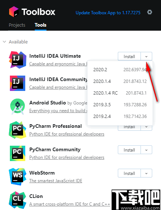Screen dimensions: 161x210
Task: Click the Toolbox logo icon
Action: (14, 12)
